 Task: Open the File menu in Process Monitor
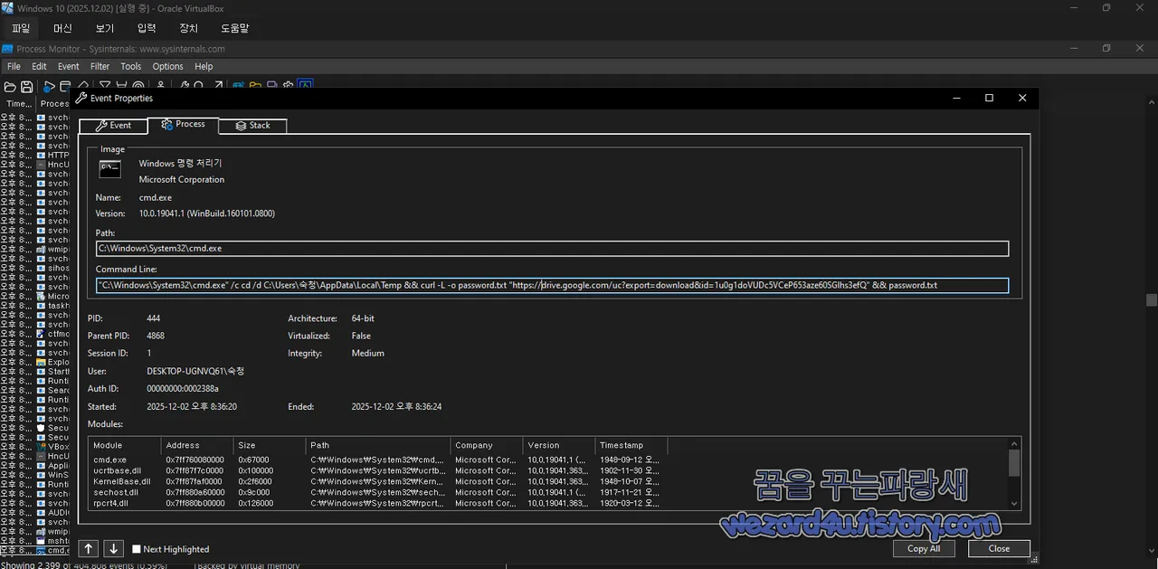[14, 66]
